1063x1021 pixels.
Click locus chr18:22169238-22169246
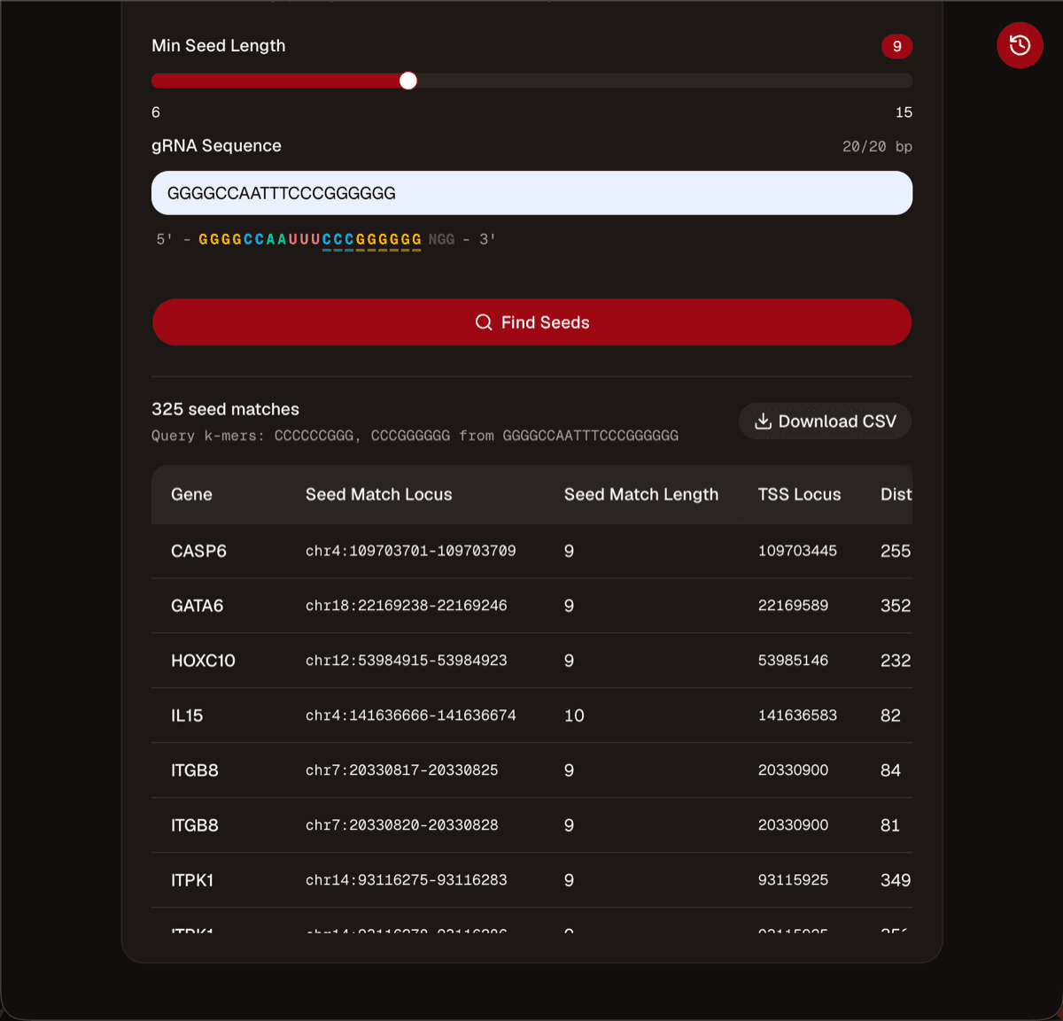click(407, 606)
